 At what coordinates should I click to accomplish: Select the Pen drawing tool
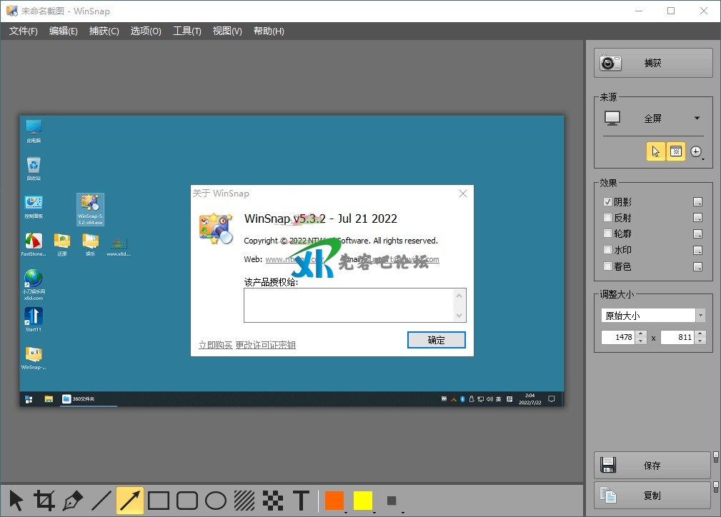coord(73,501)
